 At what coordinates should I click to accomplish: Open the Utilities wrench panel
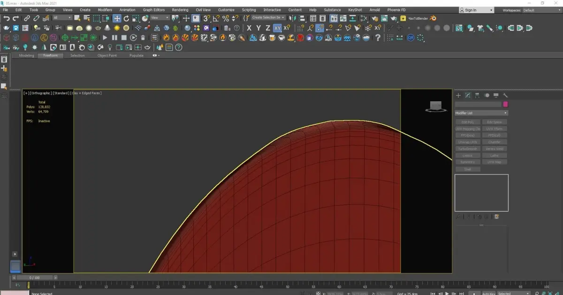pos(505,95)
